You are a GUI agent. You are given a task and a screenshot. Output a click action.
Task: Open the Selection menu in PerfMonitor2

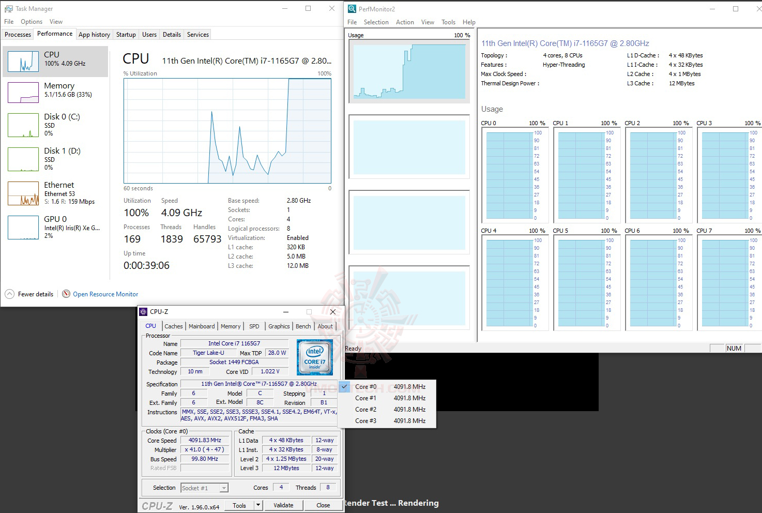(376, 22)
